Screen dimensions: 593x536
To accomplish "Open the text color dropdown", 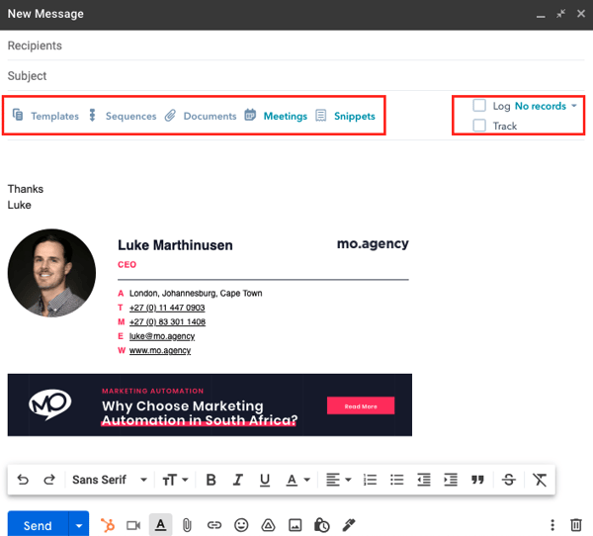I will (x=297, y=480).
